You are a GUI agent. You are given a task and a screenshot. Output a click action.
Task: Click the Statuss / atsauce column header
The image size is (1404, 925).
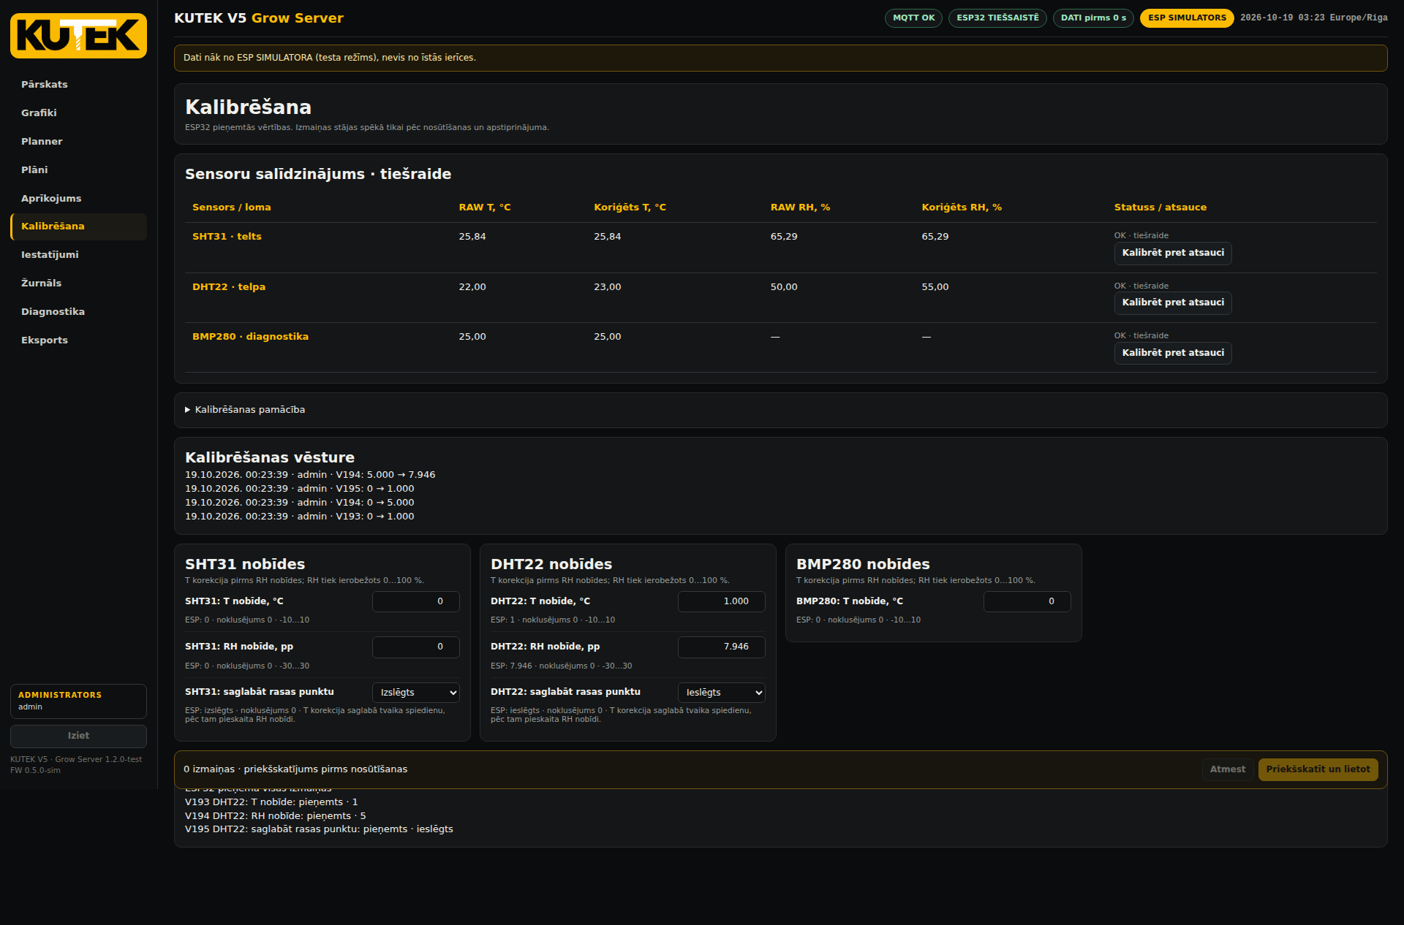tap(1160, 208)
